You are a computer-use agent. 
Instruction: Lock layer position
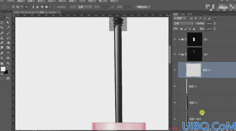tap(190, 29)
